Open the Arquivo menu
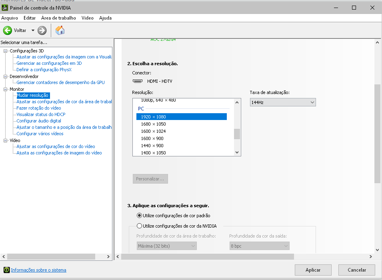 click(x=10, y=18)
